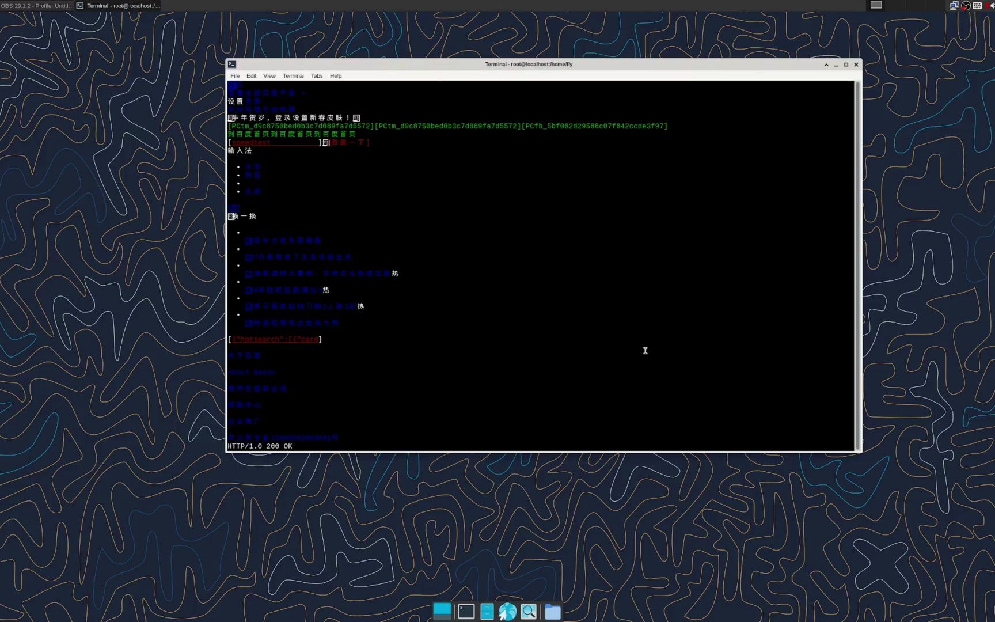Screen dimensions: 995x622
Task: Open the Terminal launcher on the dock
Action: 466,610
